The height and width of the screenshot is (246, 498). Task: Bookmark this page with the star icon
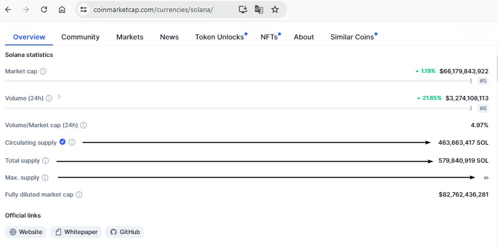coord(275,9)
